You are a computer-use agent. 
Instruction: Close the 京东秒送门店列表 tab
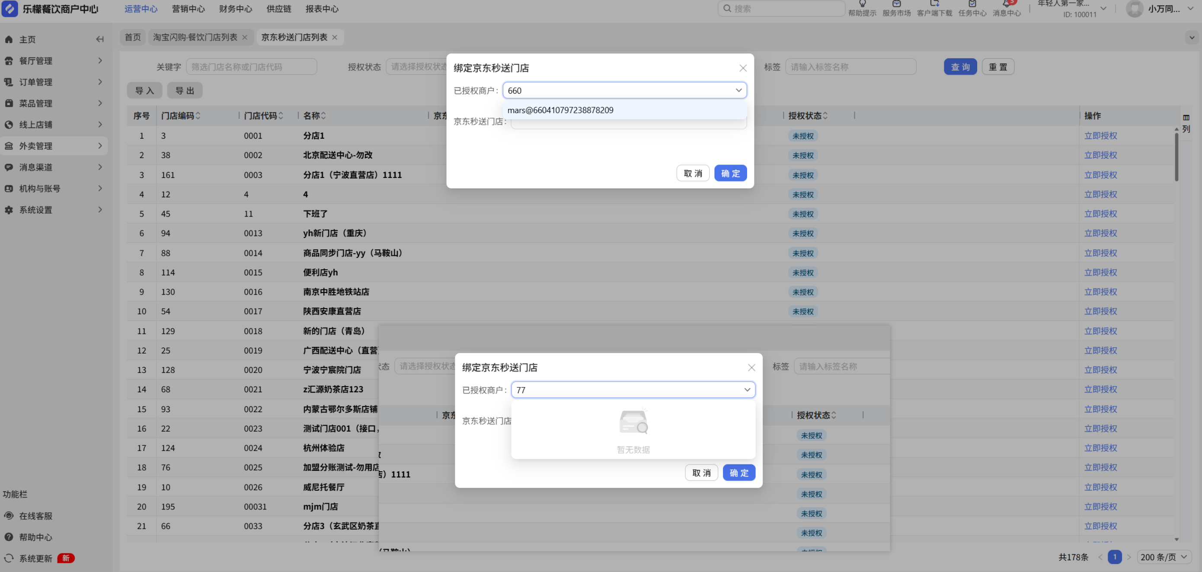click(335, 37)
